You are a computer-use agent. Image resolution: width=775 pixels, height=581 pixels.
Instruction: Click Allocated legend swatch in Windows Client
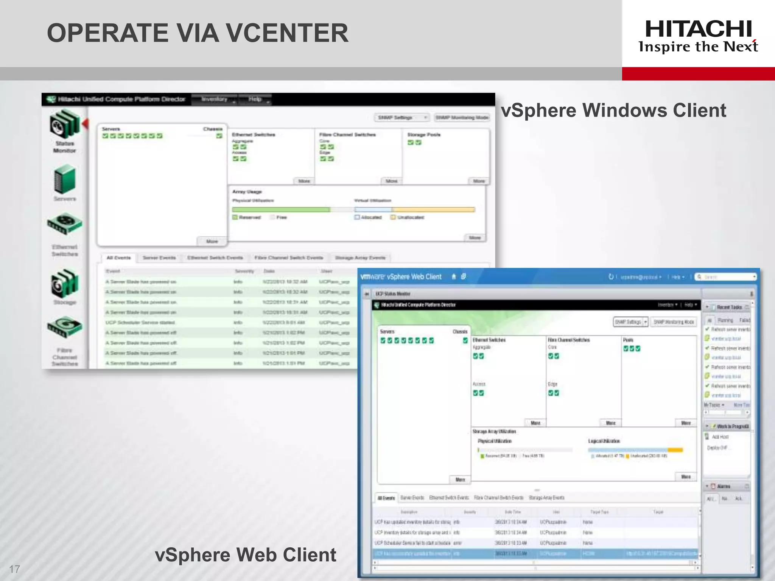(x=357, y=217)
